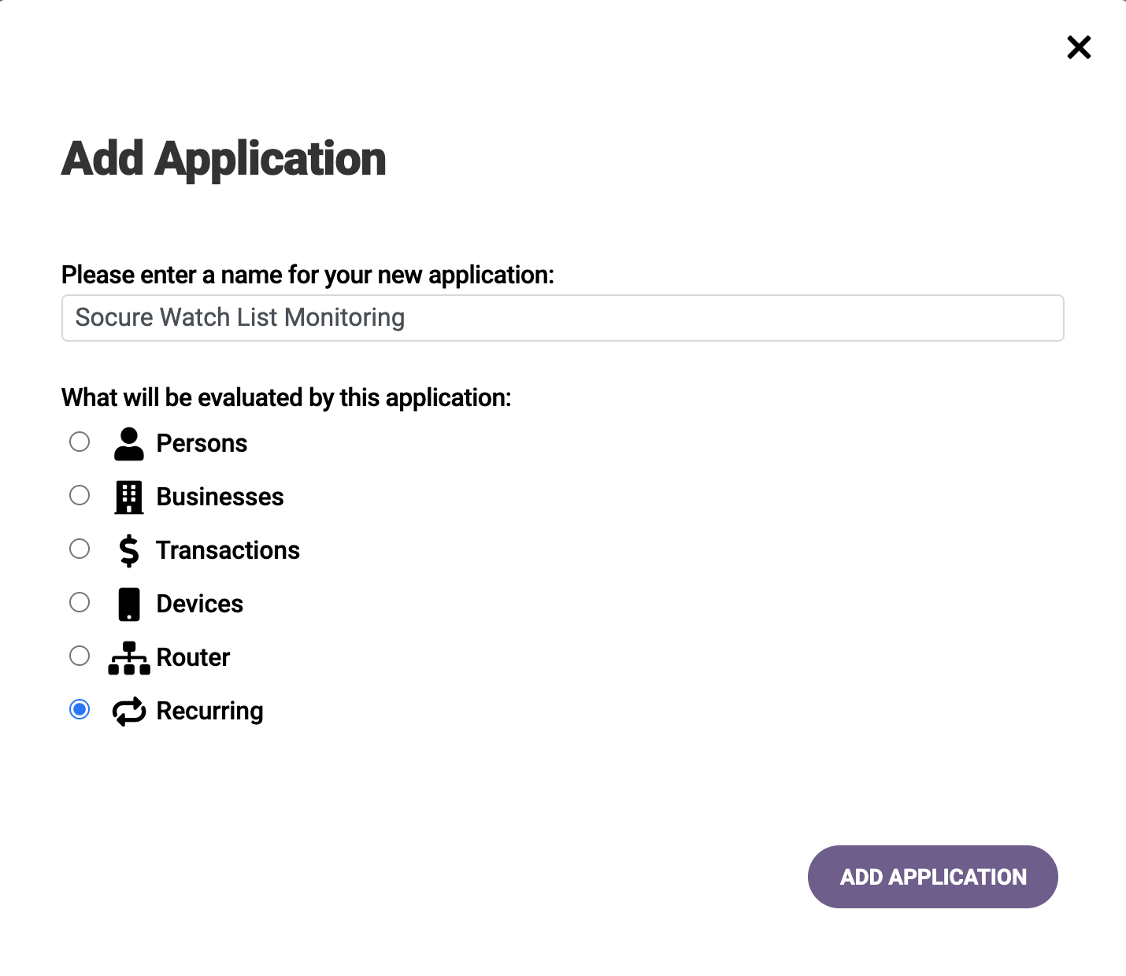Click the Recurring text label
The image size is (1126, 976).
point(210,712)
